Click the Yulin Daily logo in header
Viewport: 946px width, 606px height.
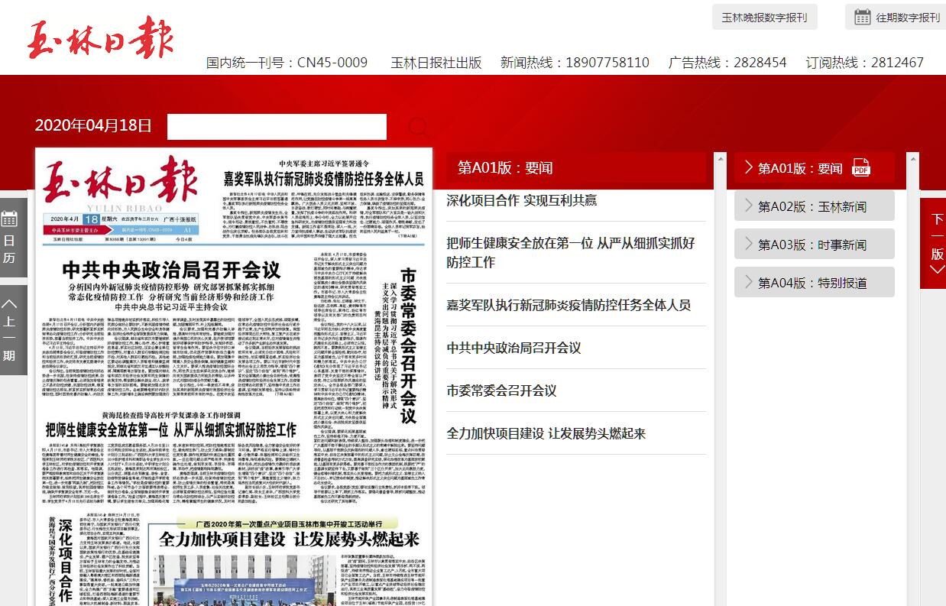tap(101, 38)
